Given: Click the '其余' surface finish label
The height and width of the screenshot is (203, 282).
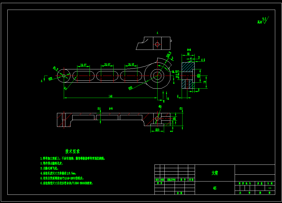Looking at the screenshot, I should 260,22.
